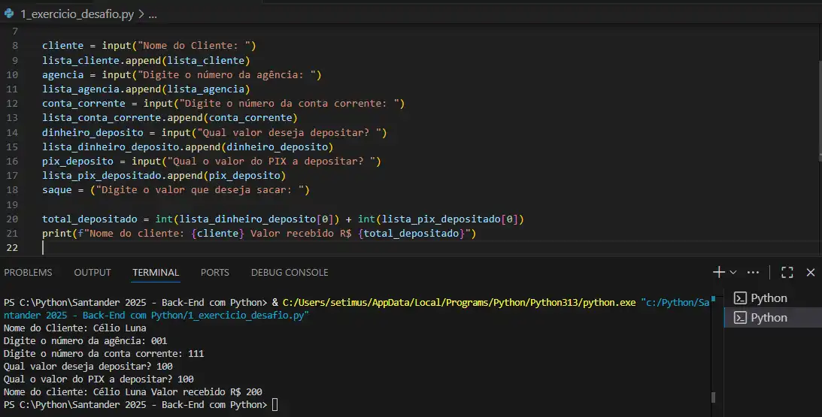Click 'lista_pix_depositado.append' code line

pyautogui.click(x=164, y=176)
